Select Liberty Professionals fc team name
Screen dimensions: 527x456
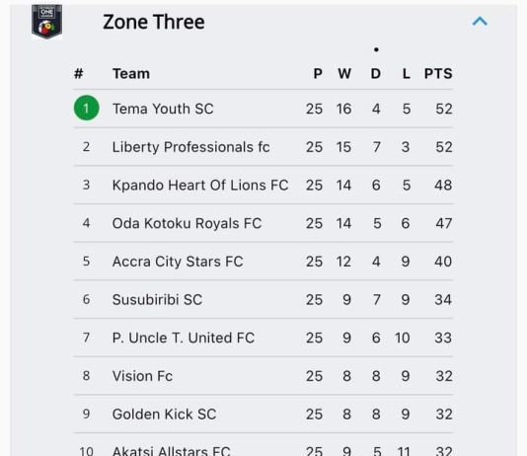(x=190, y=147)
